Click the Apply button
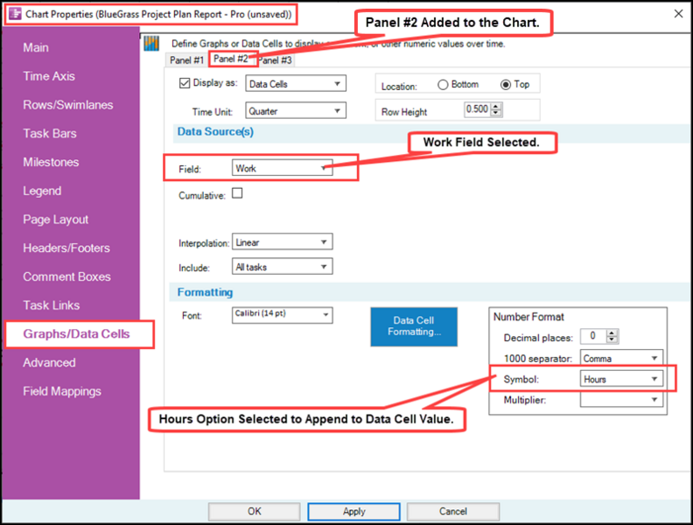Screen dimensions: 693x525 tap(354, 511)
